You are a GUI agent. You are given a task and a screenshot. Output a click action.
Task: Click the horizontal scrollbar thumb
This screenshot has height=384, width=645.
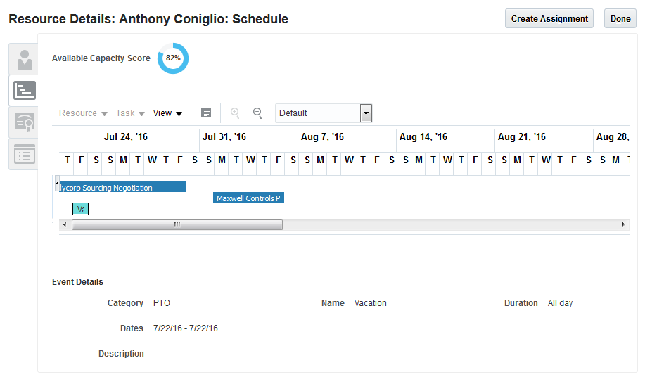(177, 224)
